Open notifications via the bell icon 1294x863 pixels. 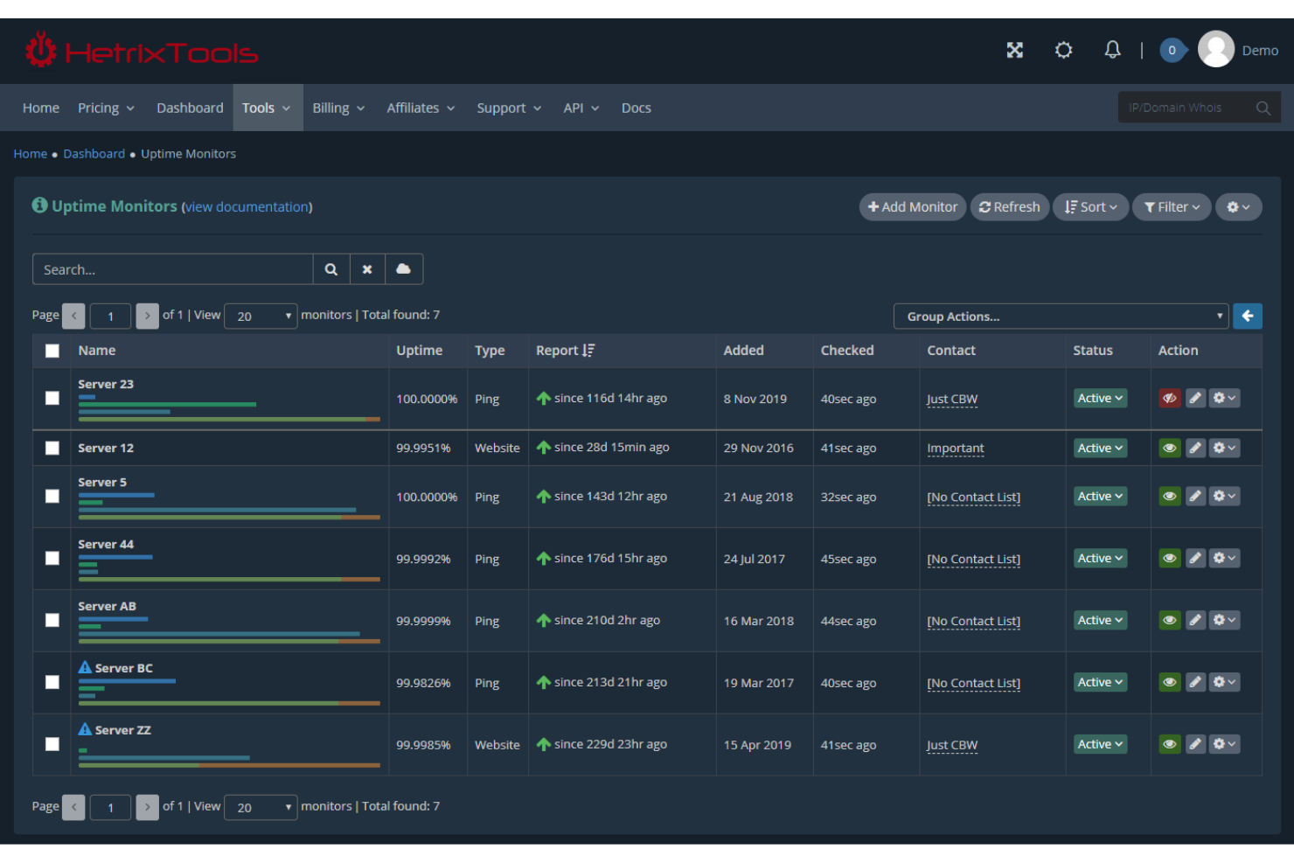(x=1112, y=50)
